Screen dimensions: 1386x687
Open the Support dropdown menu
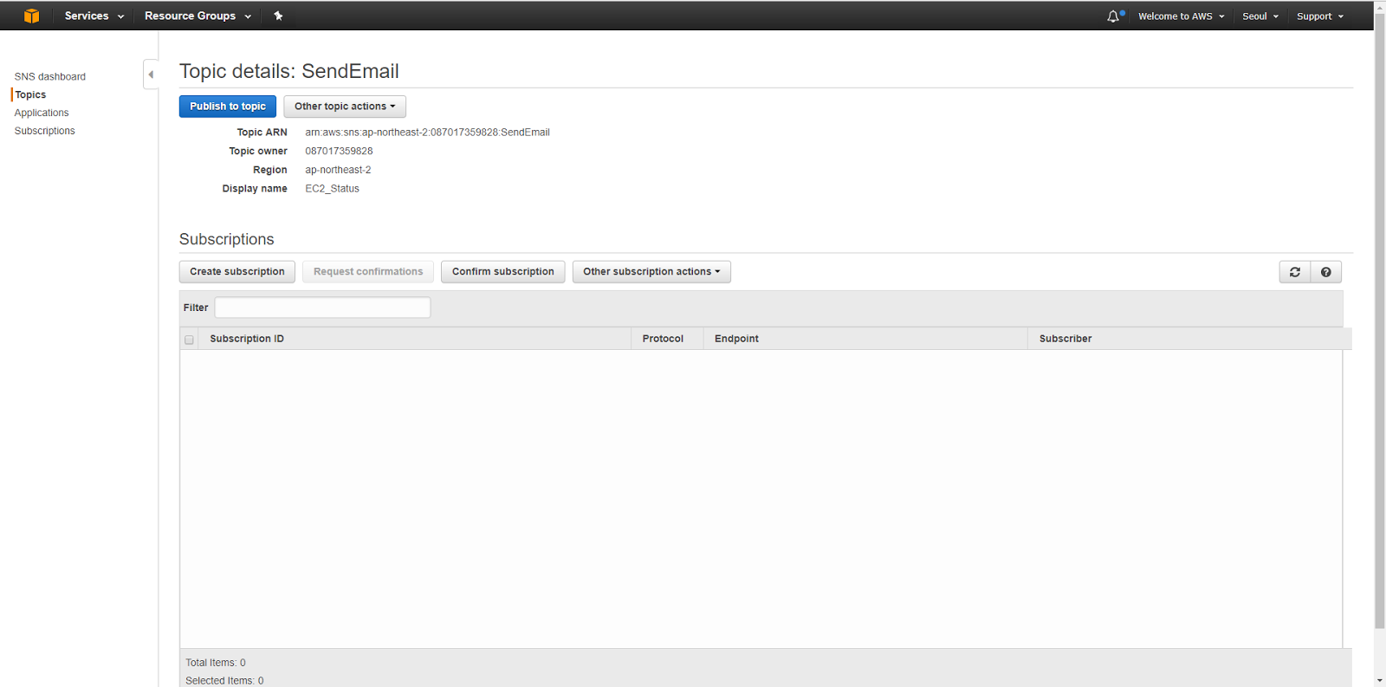pyautogui.click(x=1320, y=16)
